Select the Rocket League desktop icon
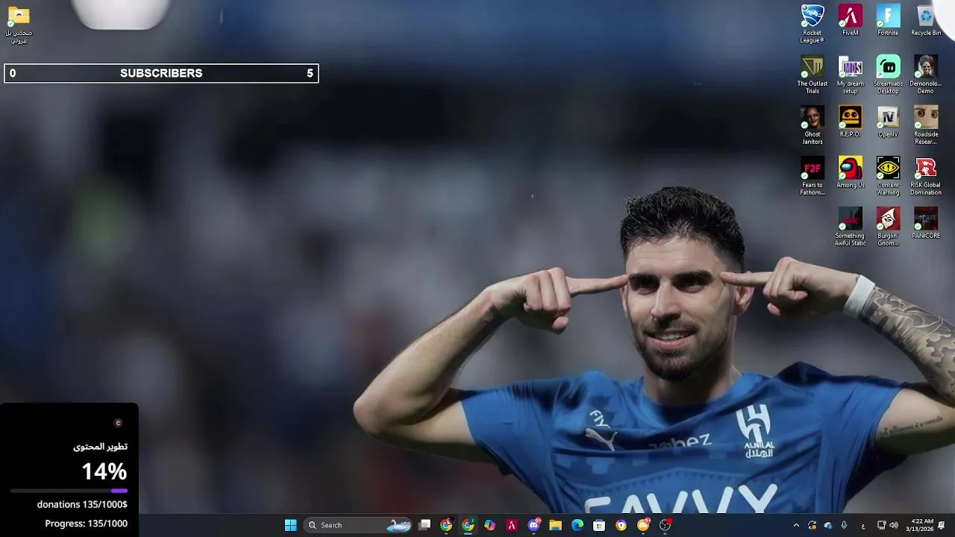This screenshot has height=537, width=955. [x=812, y=23]
